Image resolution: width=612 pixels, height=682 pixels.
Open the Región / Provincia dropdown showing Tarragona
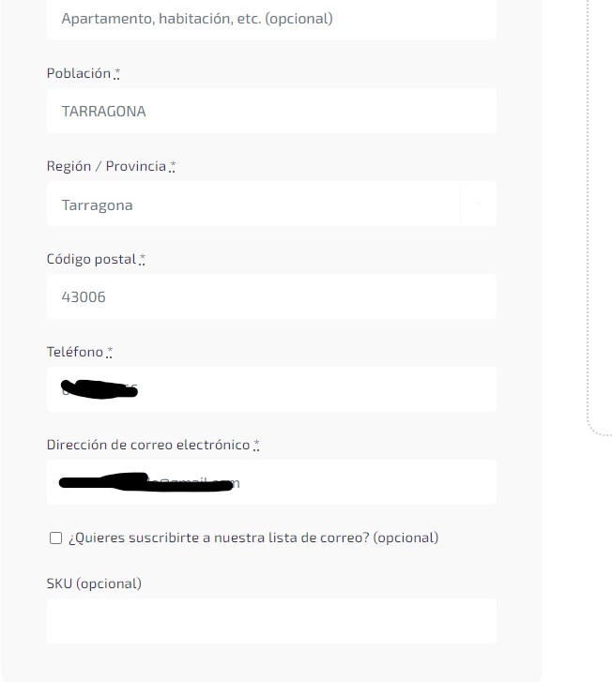[x=271, y=204]
